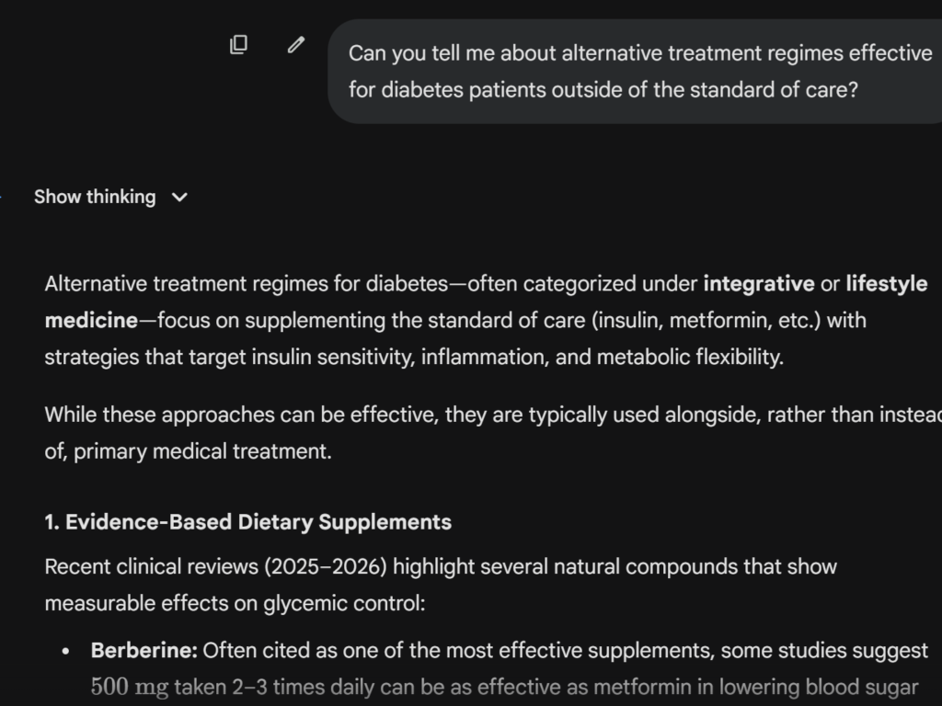The image size is (942, 706).
Task: Click the pencil edit prompt icon
Action: pos(295,45)
